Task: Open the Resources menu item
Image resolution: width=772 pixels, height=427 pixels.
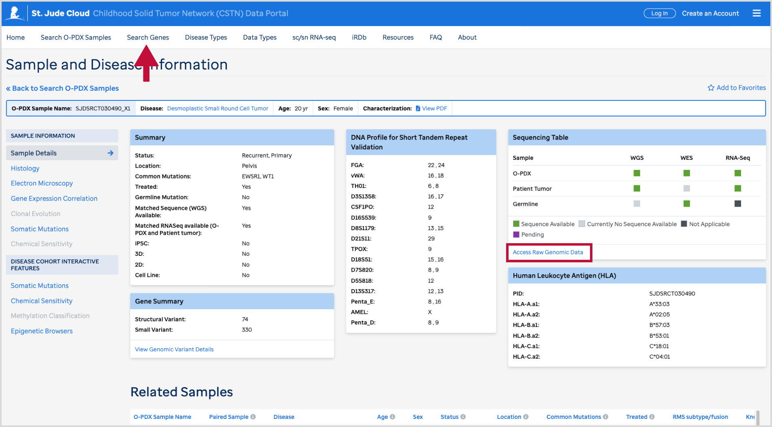Action: pos(398,37)
